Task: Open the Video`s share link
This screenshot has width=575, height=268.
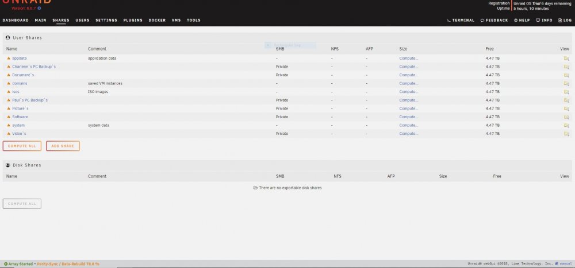Action: coord(20,134)
